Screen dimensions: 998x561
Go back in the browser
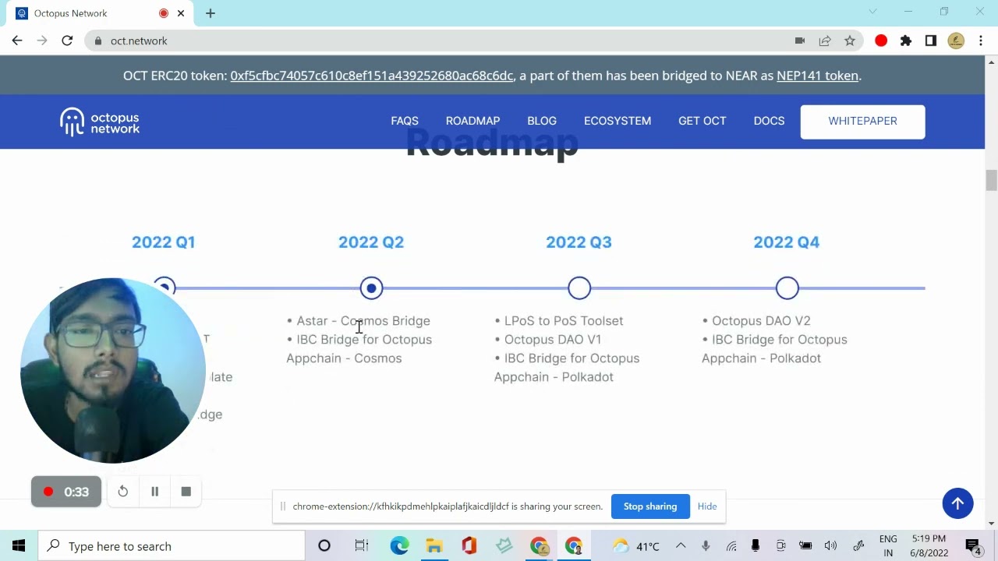17,41
